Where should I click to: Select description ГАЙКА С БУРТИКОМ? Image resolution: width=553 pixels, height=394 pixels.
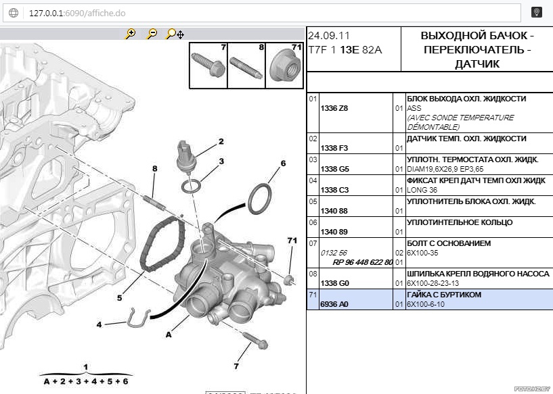[x=444, y=295]
